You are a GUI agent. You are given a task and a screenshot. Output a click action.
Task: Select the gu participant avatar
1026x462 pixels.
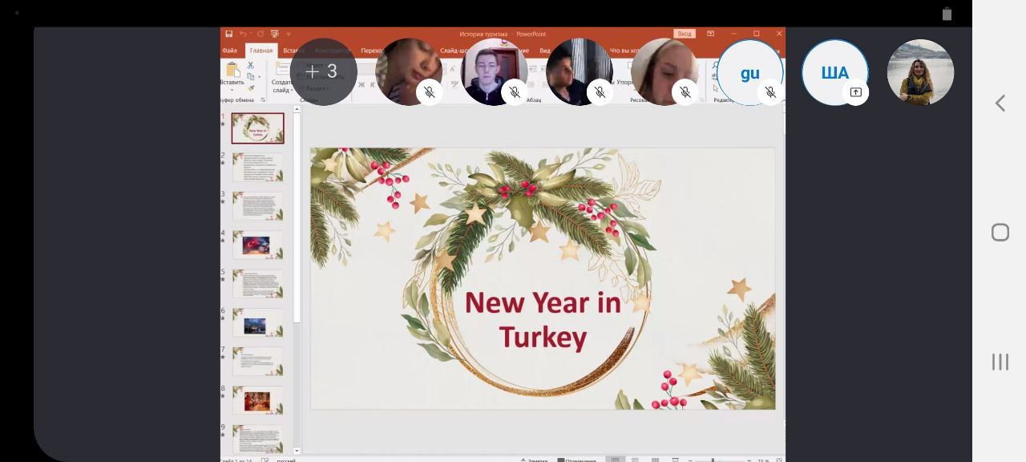749,72
